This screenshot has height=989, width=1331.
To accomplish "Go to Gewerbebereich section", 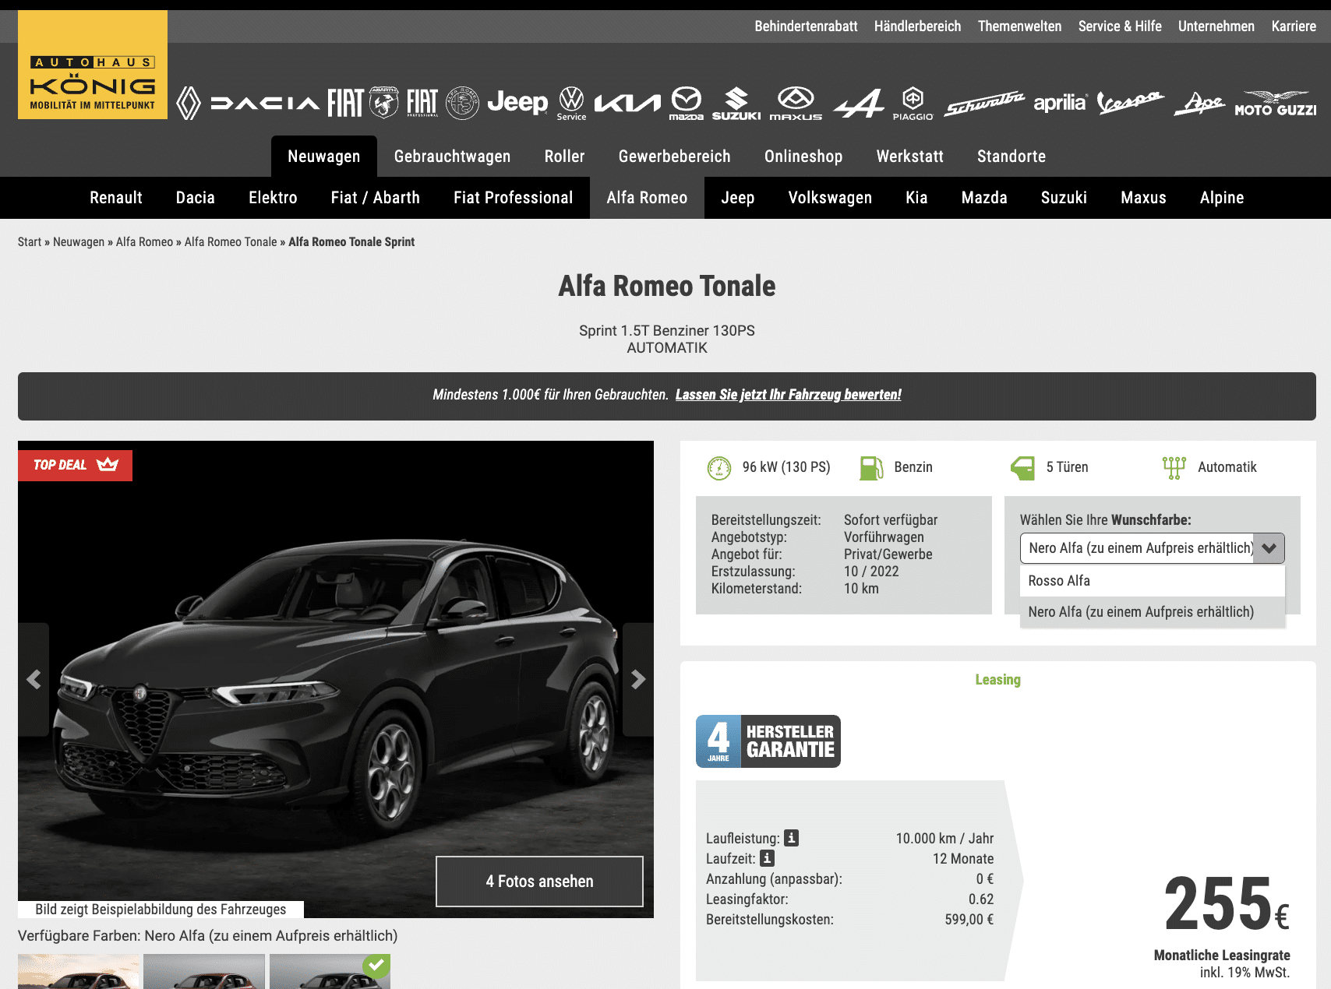I will (x=674, y=156).
